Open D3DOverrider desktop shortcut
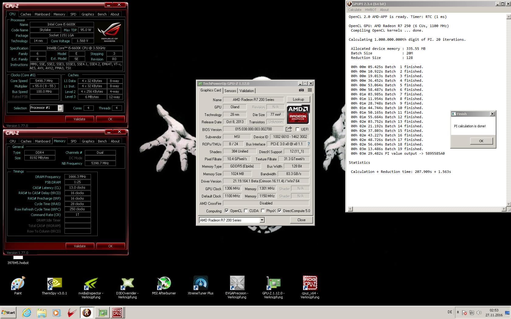 click(127, 288)
